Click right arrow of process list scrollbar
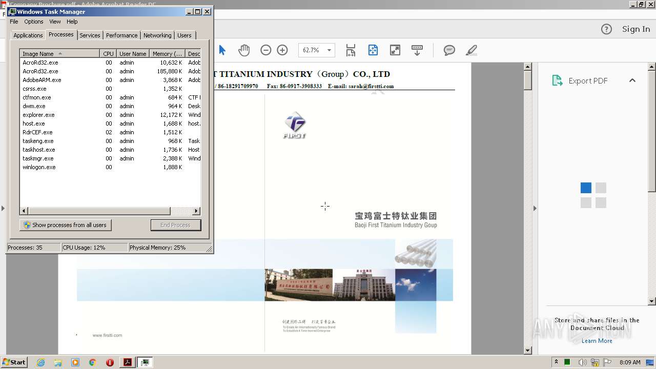The image size is (656, 369). [x=196, y=211]
